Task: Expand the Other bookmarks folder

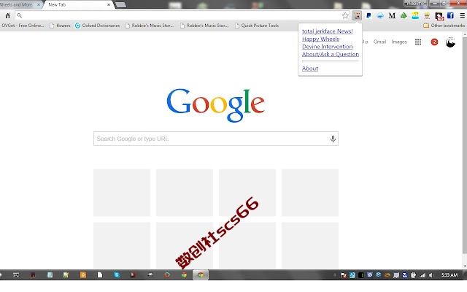Action: click(444, 26)
